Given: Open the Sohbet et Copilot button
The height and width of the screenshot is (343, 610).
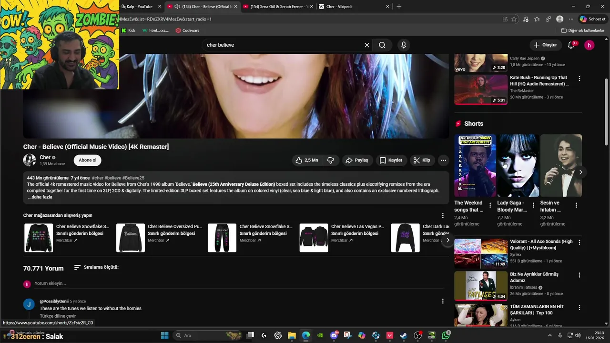Looking at the screenshot, I should point(592,19).
